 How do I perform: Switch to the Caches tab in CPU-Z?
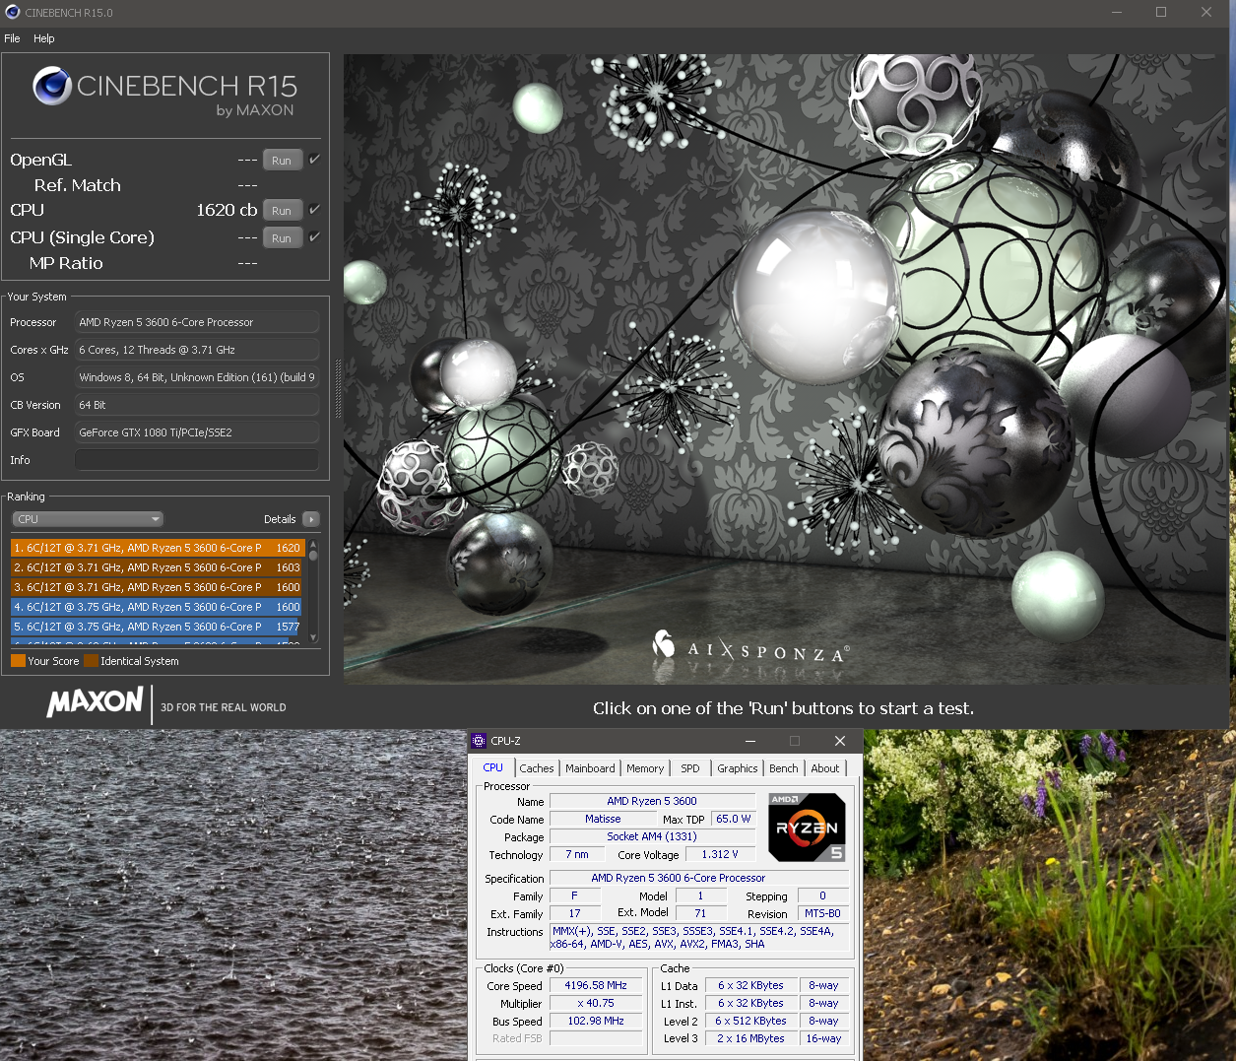tap(537, 768)
